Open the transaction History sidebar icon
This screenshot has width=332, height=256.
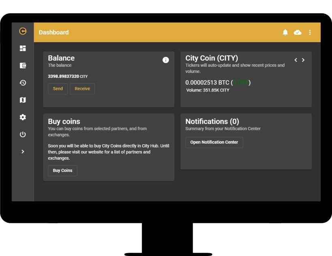coord(23,83)
